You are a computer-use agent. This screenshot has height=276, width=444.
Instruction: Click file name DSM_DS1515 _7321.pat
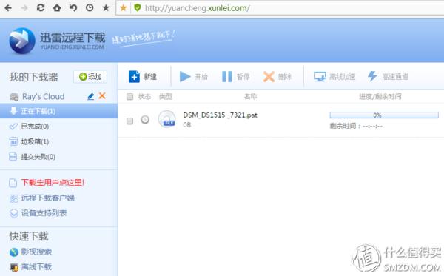click(x=220, y=115)
